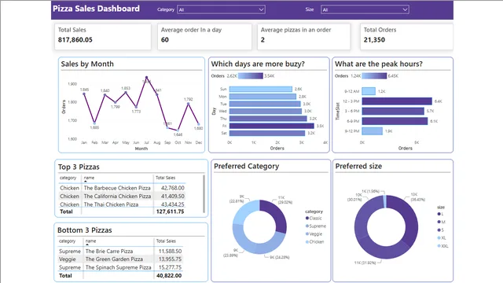
Task: Select the Total Orders card
Action: tap(407, 37)
